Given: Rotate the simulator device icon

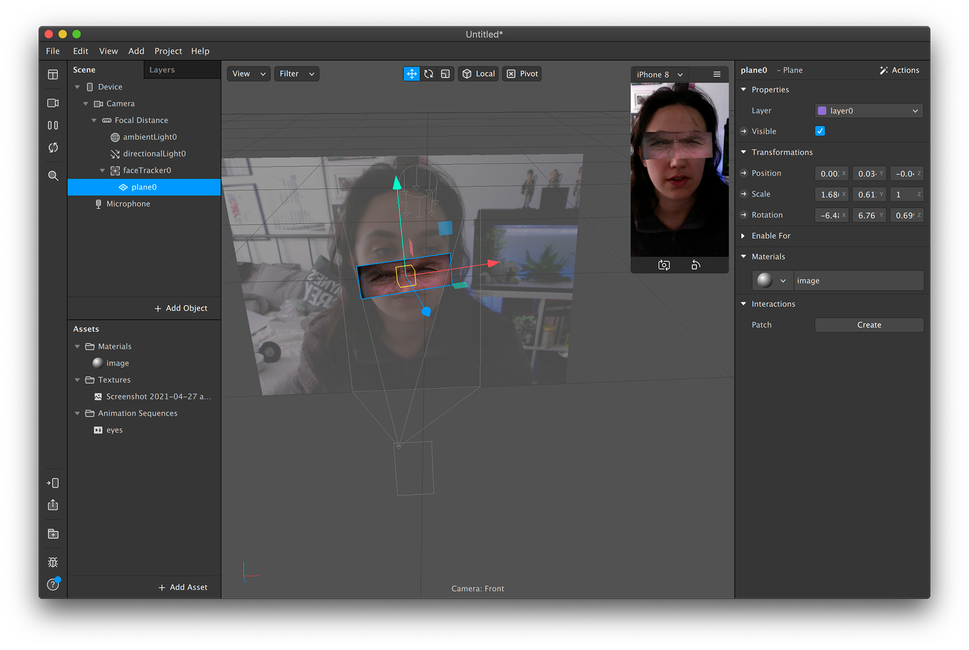Looking at the screenshot, I should [696, 265].
